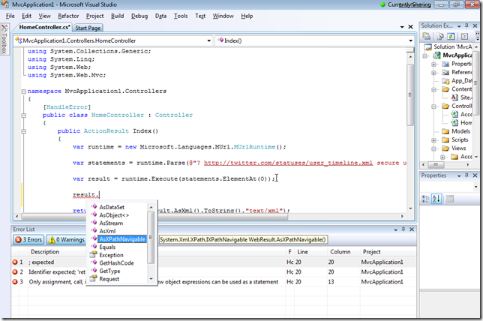Open the Build menu

pos(117,16)
